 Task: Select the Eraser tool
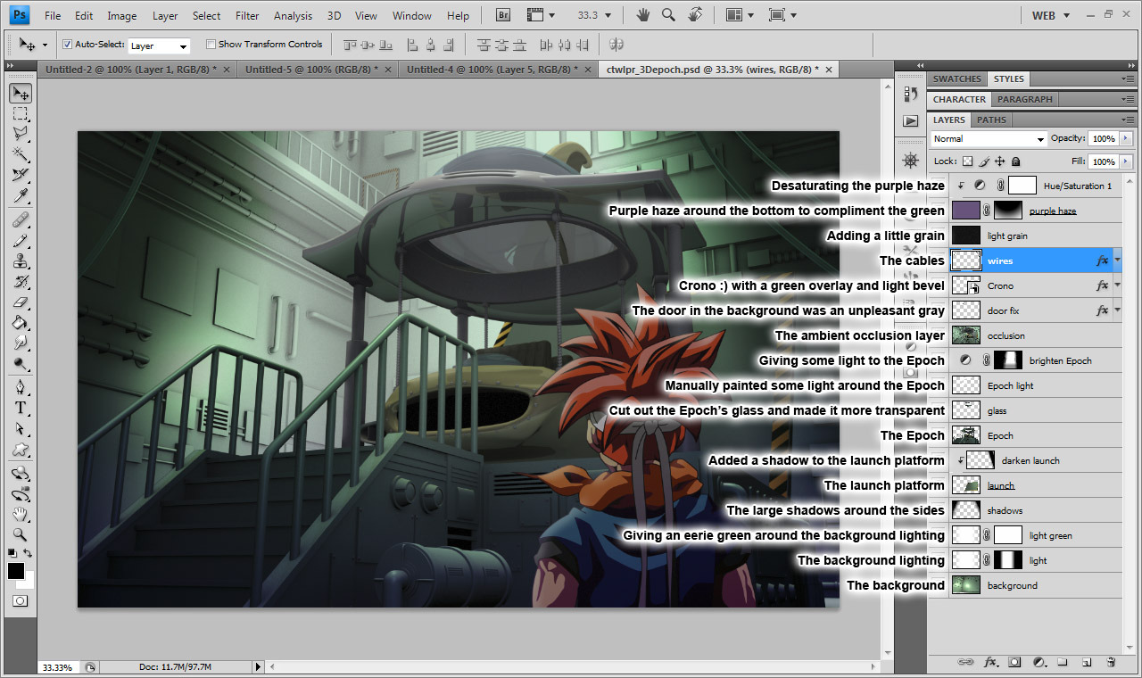click(21, 302)
